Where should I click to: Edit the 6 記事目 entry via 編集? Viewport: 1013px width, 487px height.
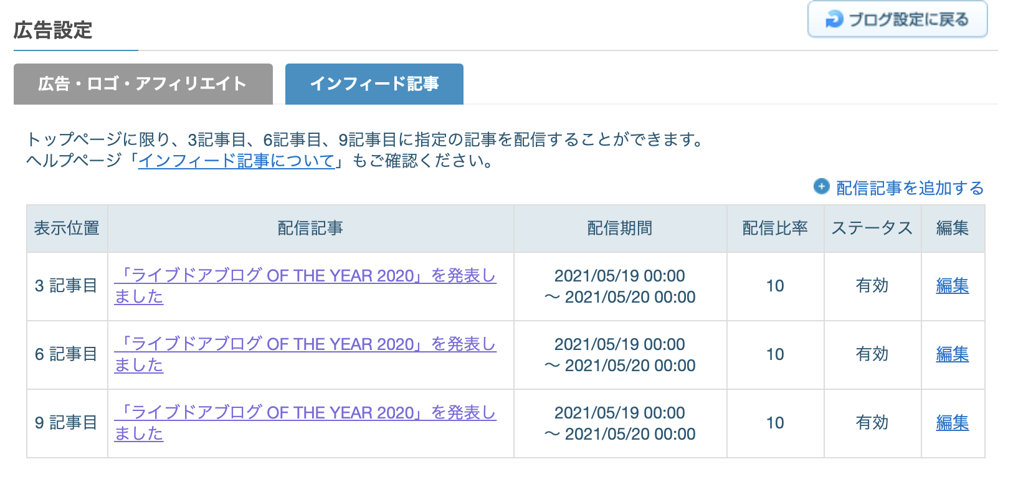tap(953, 354)
